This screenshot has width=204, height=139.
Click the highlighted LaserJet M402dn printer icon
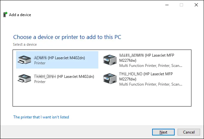point(24,60)
